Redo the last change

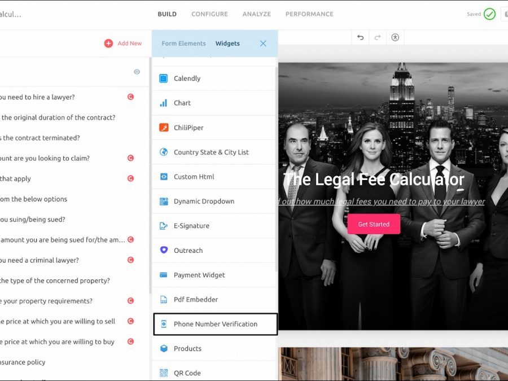[378, 38]
